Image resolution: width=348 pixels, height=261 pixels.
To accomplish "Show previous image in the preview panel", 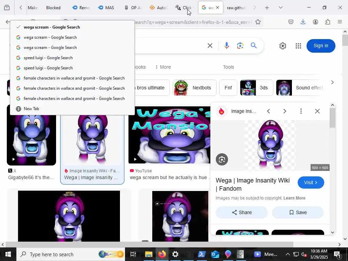I will (268, 111).
